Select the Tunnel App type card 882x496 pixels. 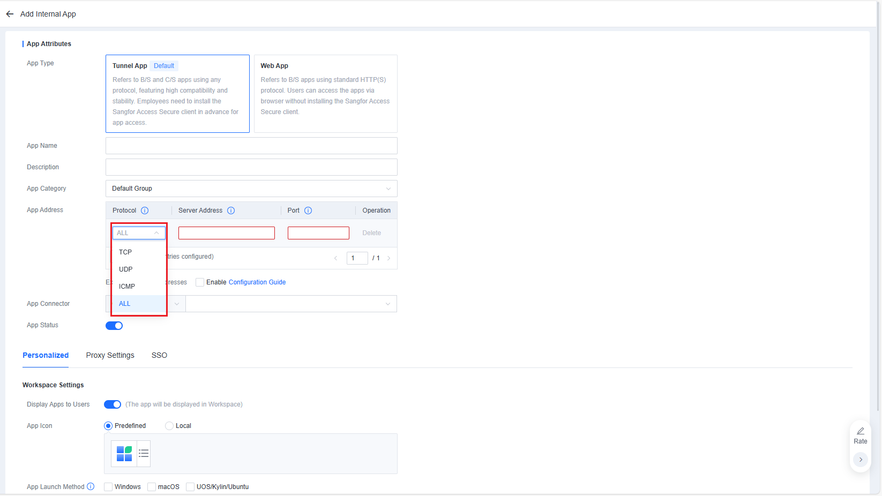pyautogui.click(x=177, y=94)
